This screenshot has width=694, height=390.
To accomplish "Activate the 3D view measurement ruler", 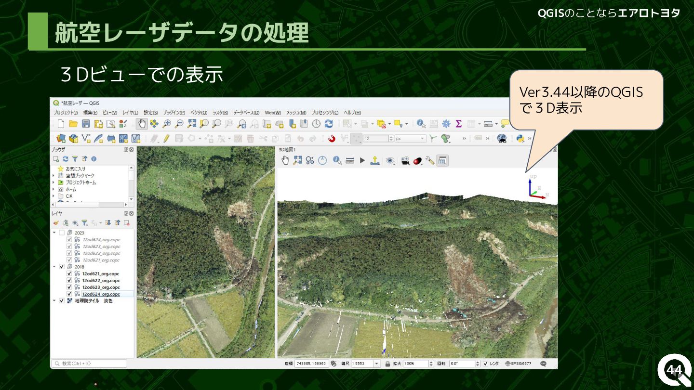I will tap(350, 160).
